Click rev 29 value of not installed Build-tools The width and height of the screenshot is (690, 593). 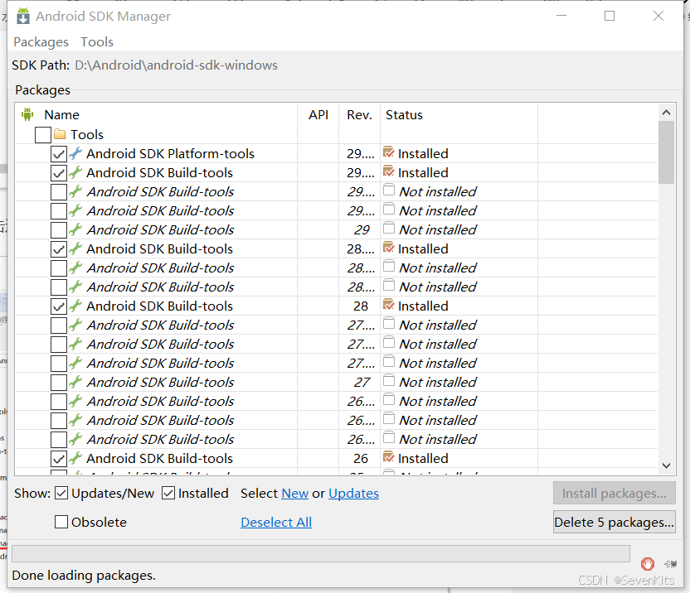coord(362,230)
